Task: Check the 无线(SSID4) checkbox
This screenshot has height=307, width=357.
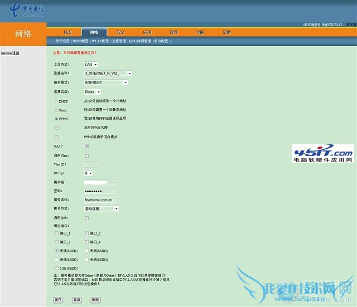Action: point(87,259)
